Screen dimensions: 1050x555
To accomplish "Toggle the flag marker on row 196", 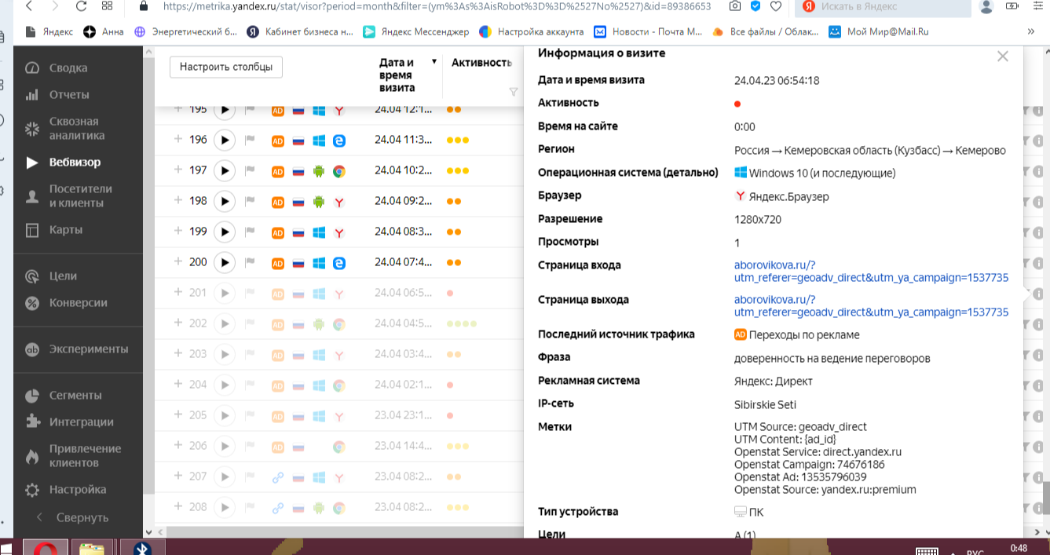I will point(250,141).
